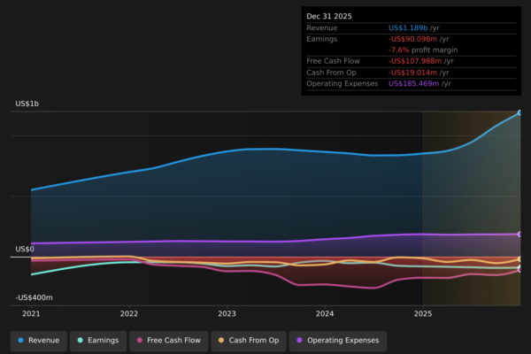The image size is (531, 354).
Task: Hide the Earnings series via legend
Action: (99, 340)
